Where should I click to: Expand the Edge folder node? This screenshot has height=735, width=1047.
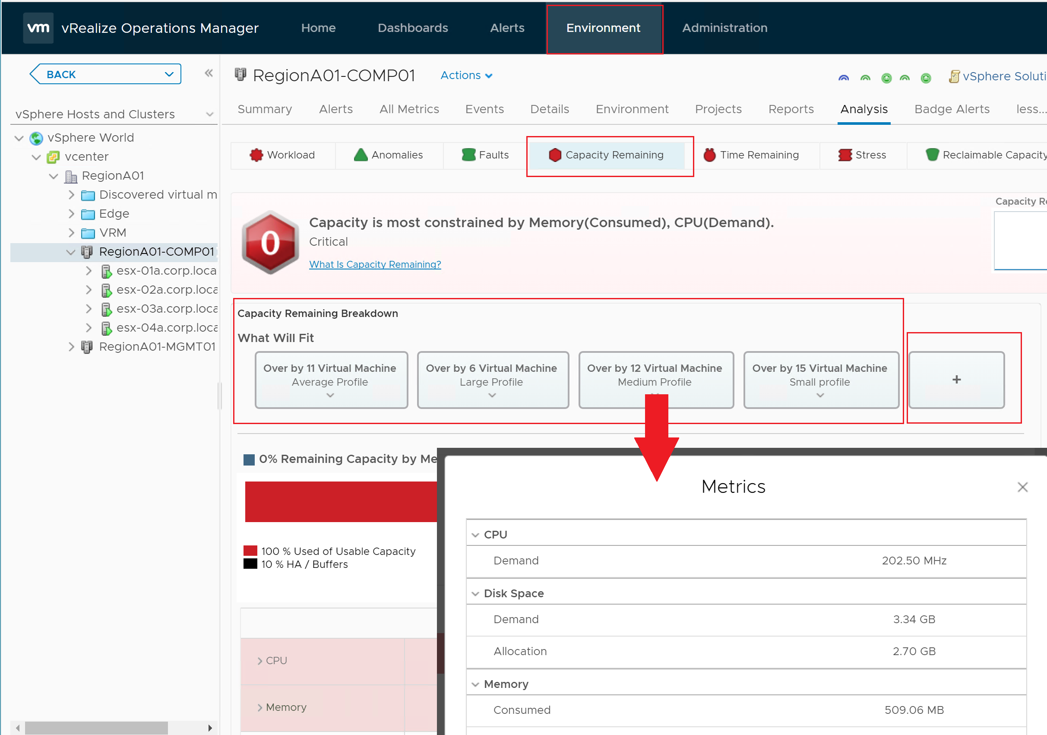pos(71,214)
